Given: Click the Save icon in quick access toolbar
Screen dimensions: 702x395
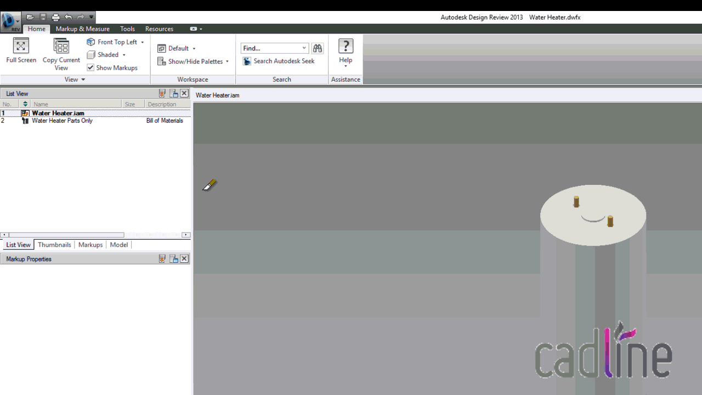Looking at the screenshot, I should 43,17.
